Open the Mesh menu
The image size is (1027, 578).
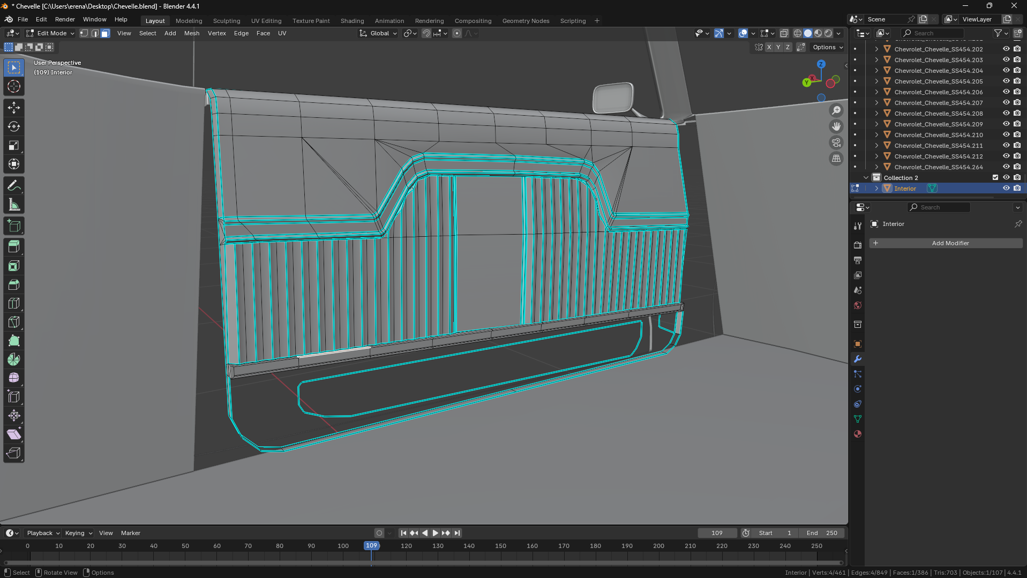pyautogui.click(x=191, y=33)
